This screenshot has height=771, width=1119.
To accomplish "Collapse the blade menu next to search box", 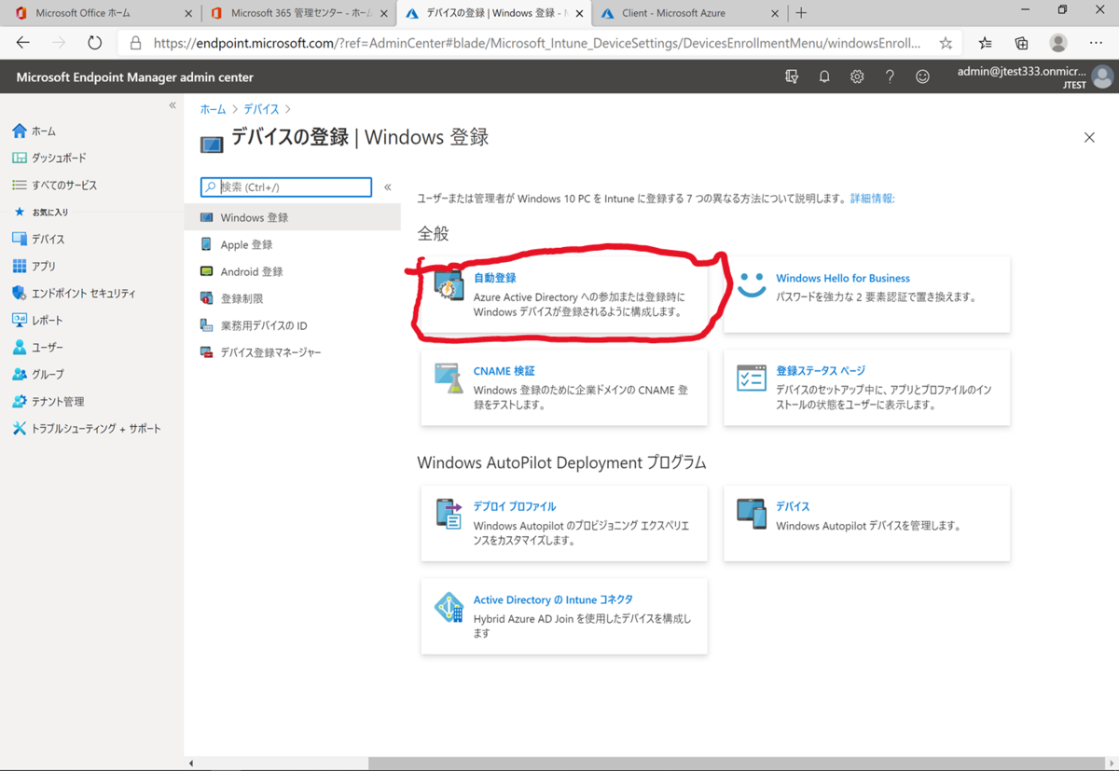I will [x=388, y=187].
